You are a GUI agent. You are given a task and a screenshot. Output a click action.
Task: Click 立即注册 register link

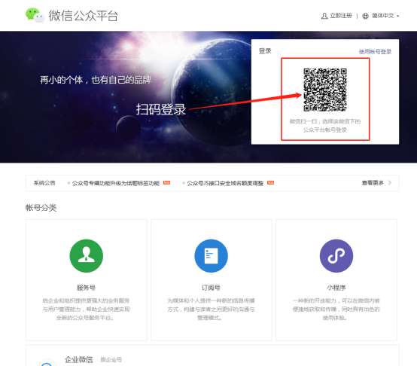tap(341, 16)
